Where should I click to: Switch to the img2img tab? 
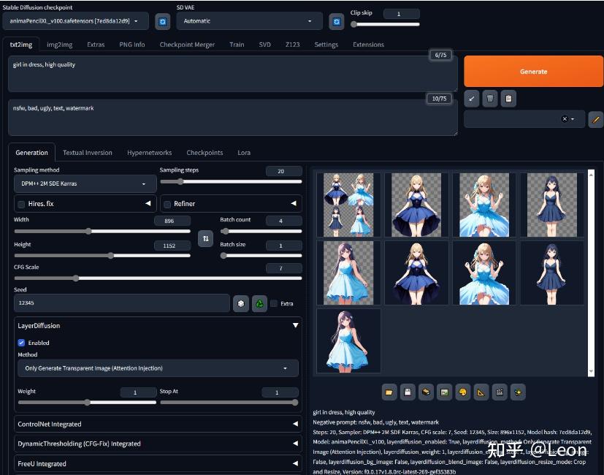59,45
